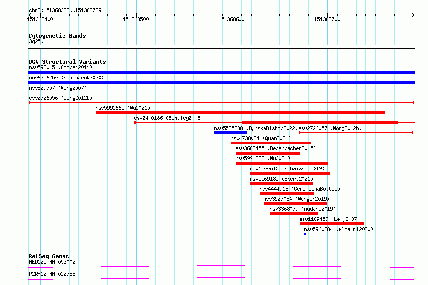428x285 pixels.
Task: Open the nsv6356250 (Sedlazeck2020) label
Action: (66, 78)
